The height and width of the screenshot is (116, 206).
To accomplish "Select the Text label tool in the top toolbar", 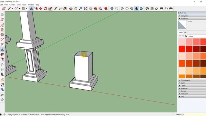I will coord(61,9).
